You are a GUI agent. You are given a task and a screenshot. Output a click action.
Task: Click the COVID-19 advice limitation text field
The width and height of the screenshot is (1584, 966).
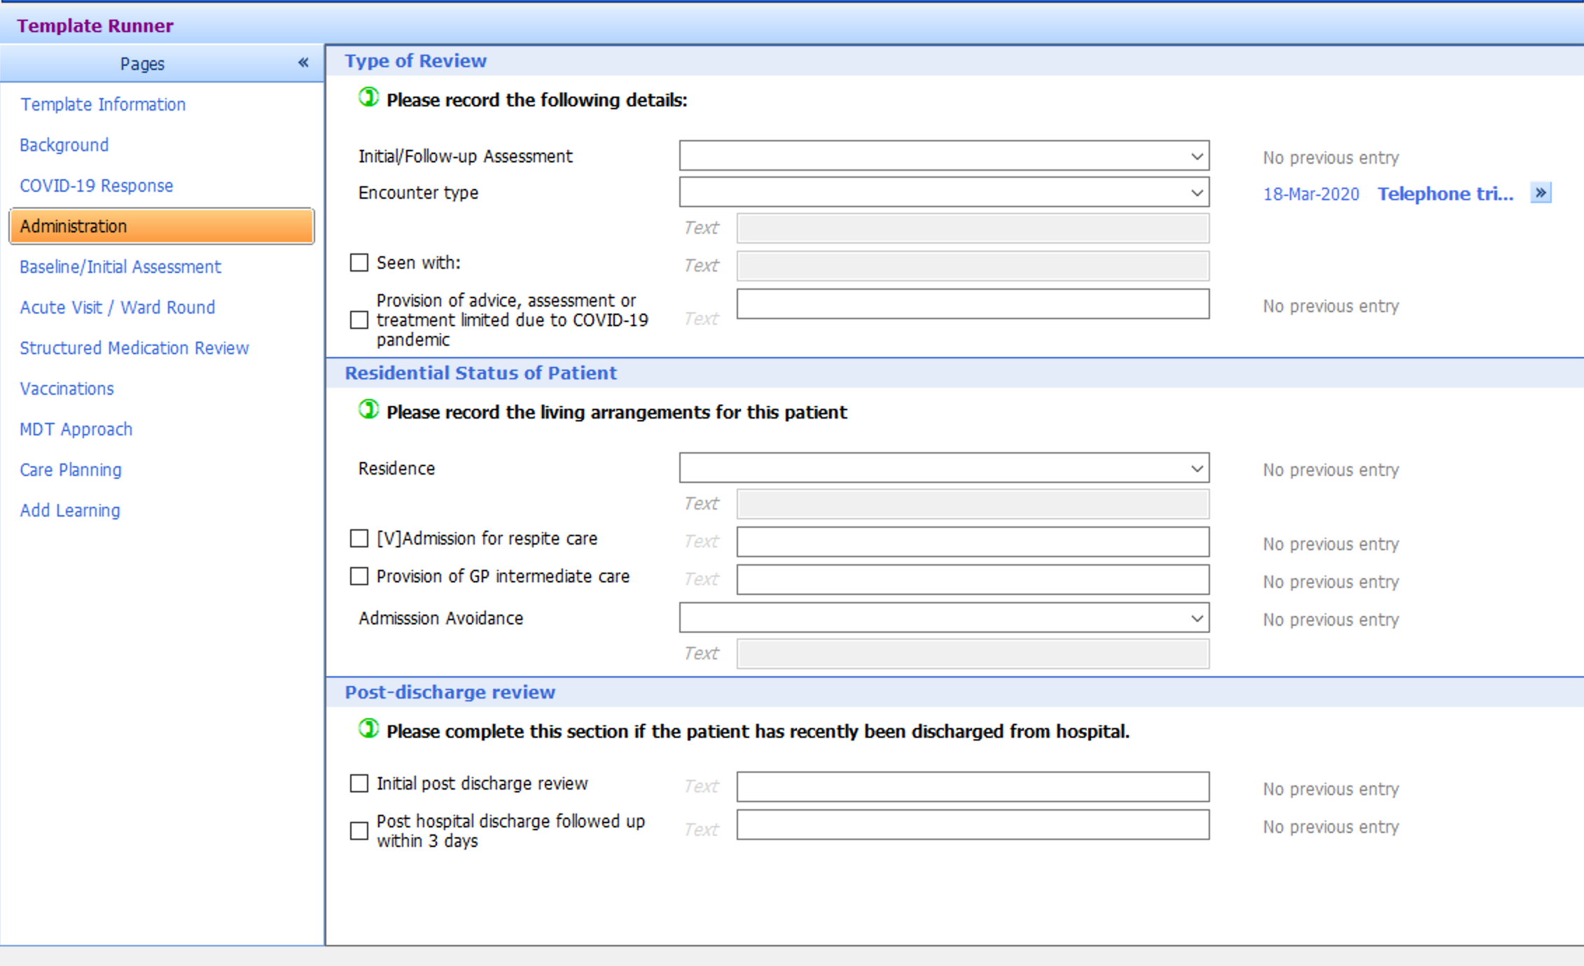pos(972,304)
